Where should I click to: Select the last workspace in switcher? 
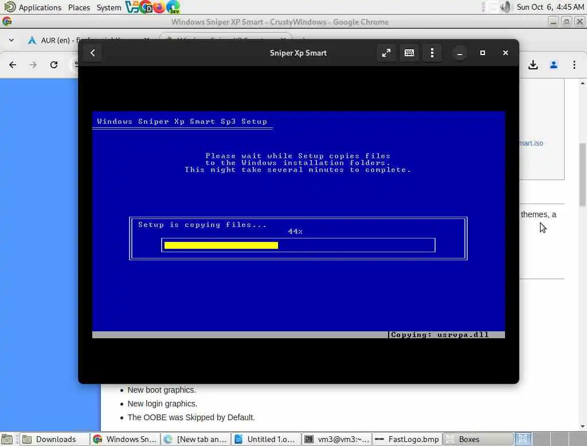[x=578, y=439]
